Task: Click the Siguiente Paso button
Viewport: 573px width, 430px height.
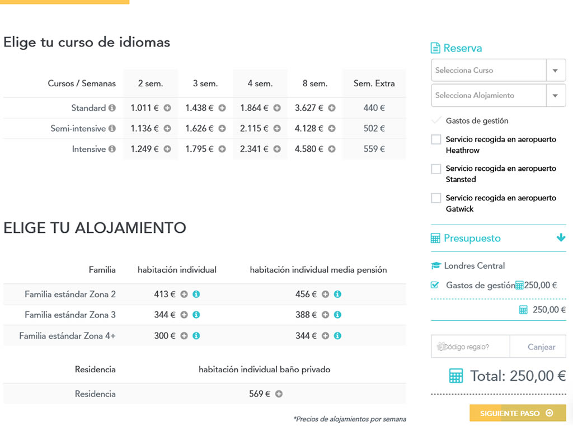Action: (518, 413)
